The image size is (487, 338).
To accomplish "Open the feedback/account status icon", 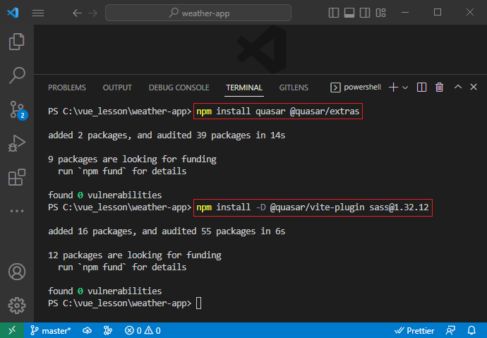I will (x=450, y=330).
